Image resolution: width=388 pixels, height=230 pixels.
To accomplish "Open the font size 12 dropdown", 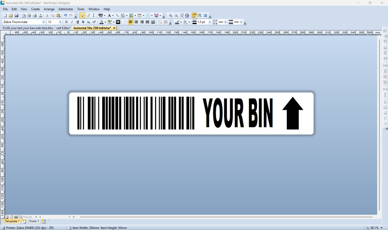I will [x=60, y=22].
